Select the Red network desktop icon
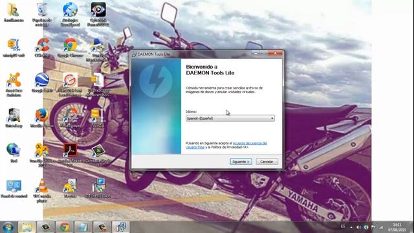414x233 pixels. click(x=14, y=153)
